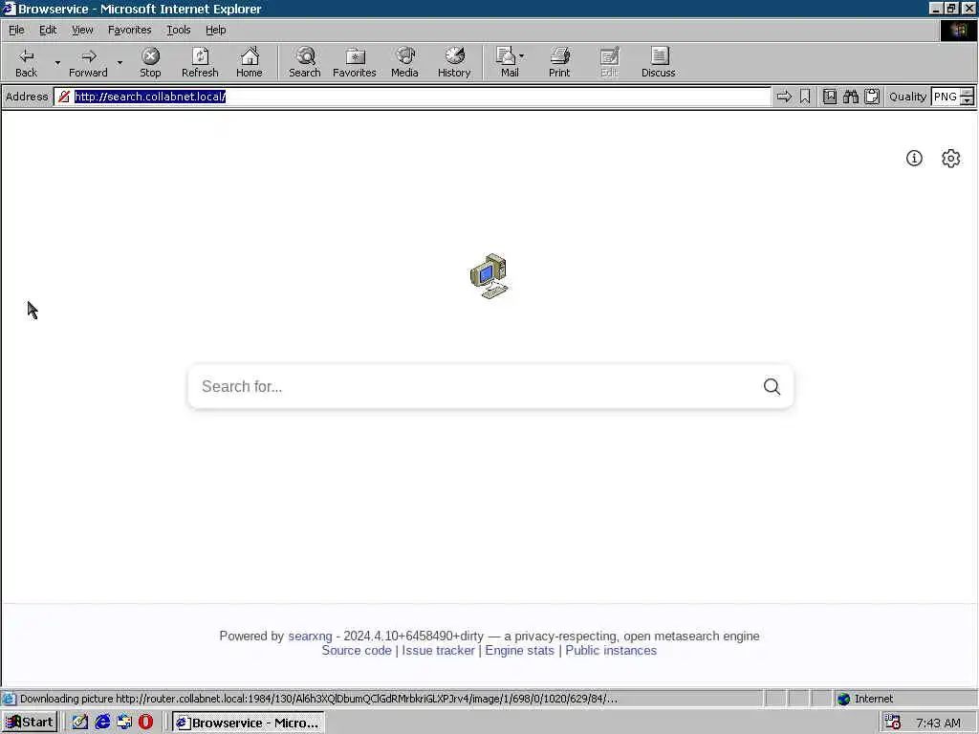This screenshot has height=734, width=979.
Task: Open the Discuss toolbar button
Action: (x=658, y=62)
